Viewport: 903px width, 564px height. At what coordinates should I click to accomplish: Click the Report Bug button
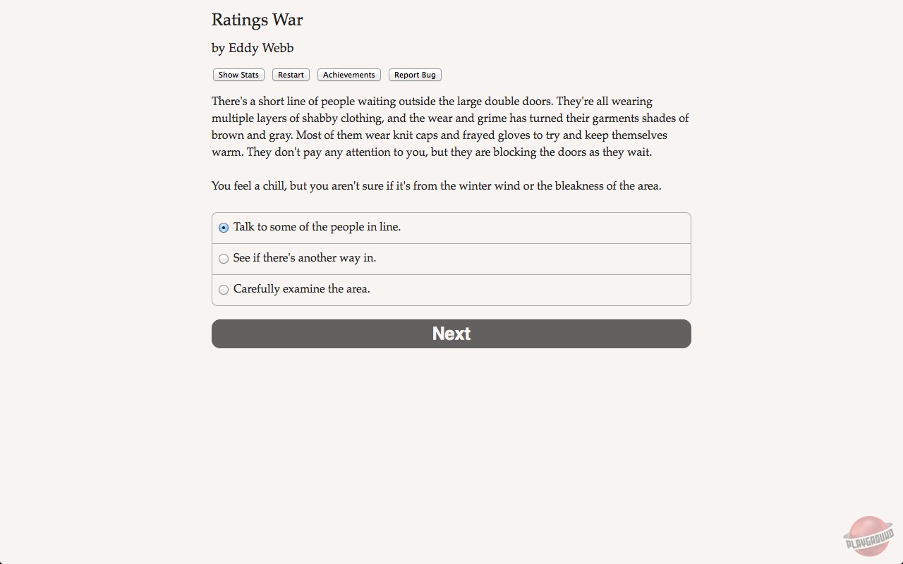(x=415, y=75)
